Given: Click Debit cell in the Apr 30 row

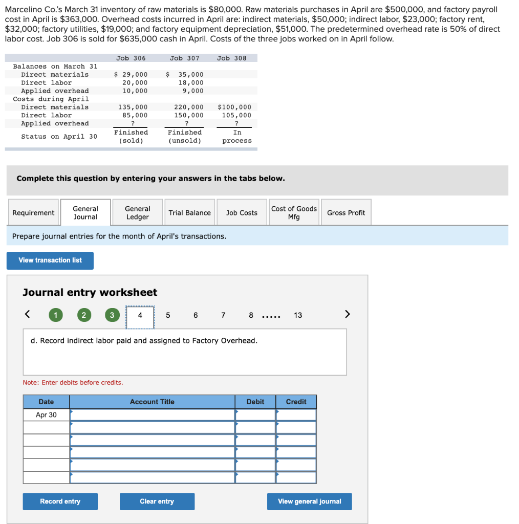Looking at the screenshot, I should click(255, 414).
